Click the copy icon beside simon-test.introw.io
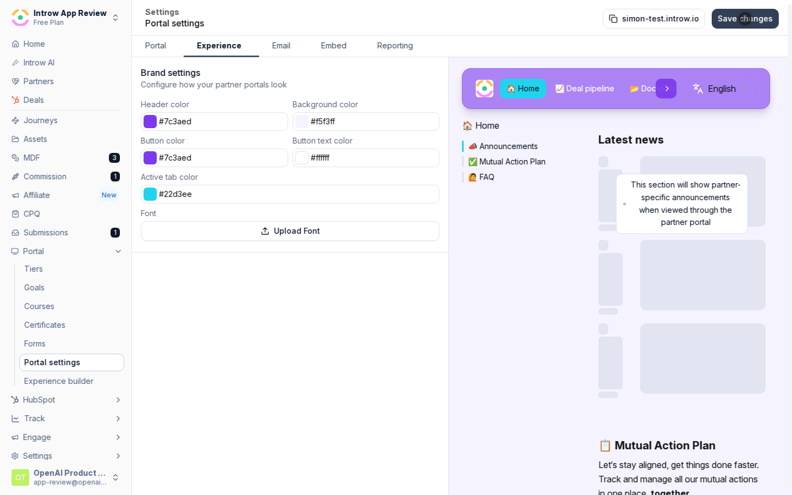This screenshot has width=792, height=495. pos(613,19)
